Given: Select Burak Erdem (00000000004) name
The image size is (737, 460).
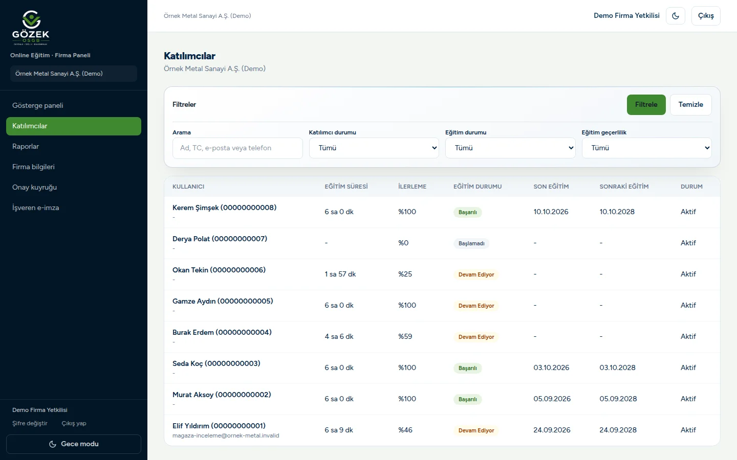Looking at the screenshot, I should 222,332.
